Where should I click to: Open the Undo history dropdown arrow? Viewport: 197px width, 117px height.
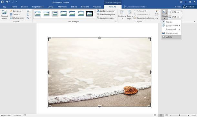coord(9,2)
